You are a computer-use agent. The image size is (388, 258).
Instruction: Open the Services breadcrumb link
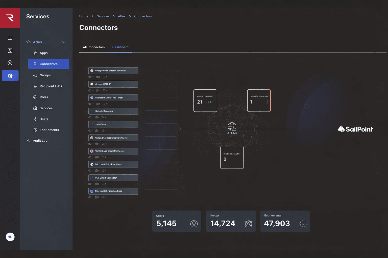click(x=103, y=16)
